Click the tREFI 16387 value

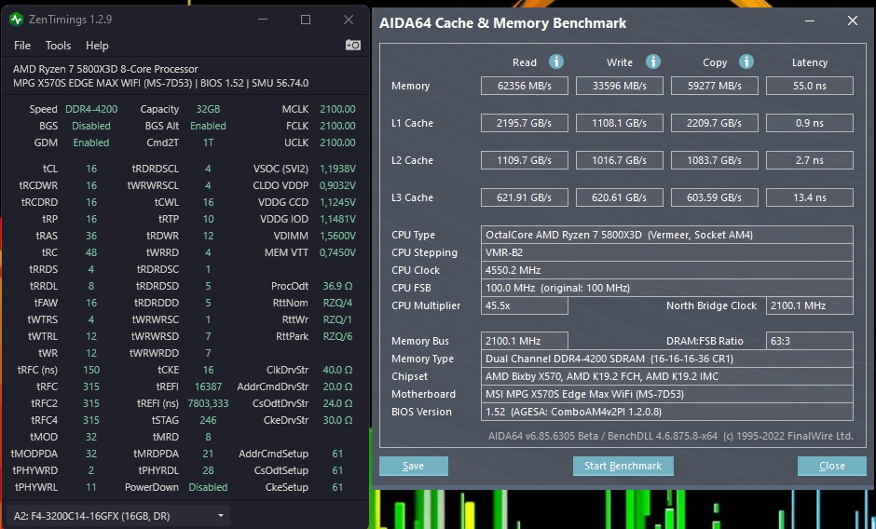pyautogui.click(x=209, y=387)
